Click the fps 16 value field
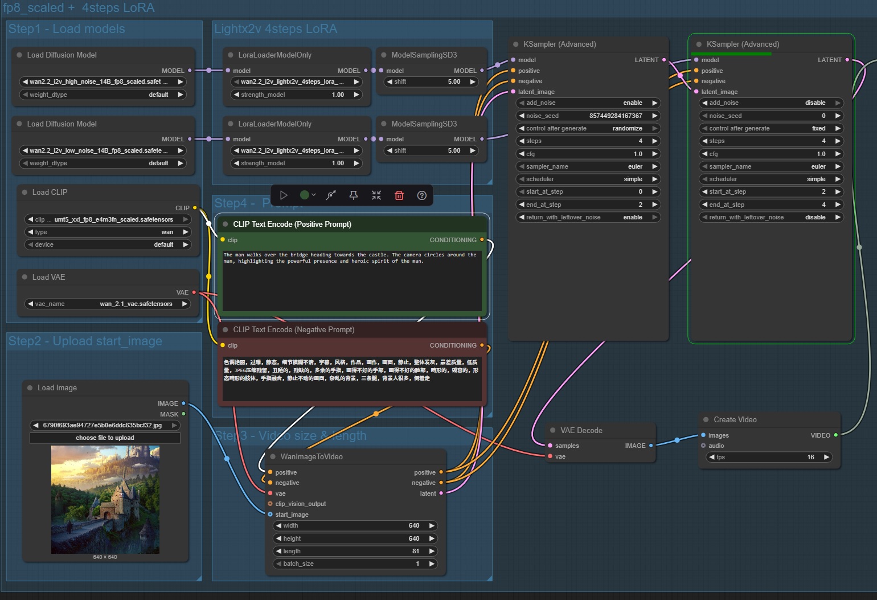Viewport: 877px width, 600px height. (x=769, y=457)
